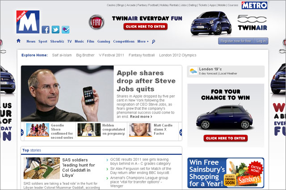Click Mobile link in top bar
This screenshot has width=286, height=190.
coord(222,5)
